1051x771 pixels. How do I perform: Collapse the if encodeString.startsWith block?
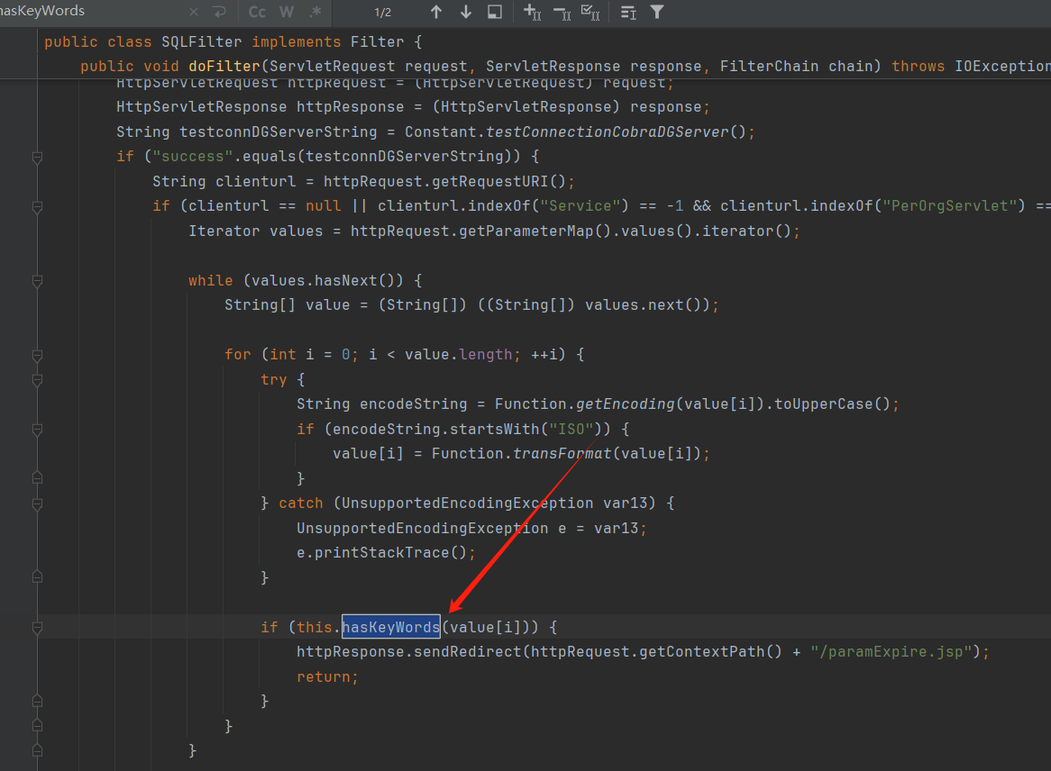tap(38, 430)
